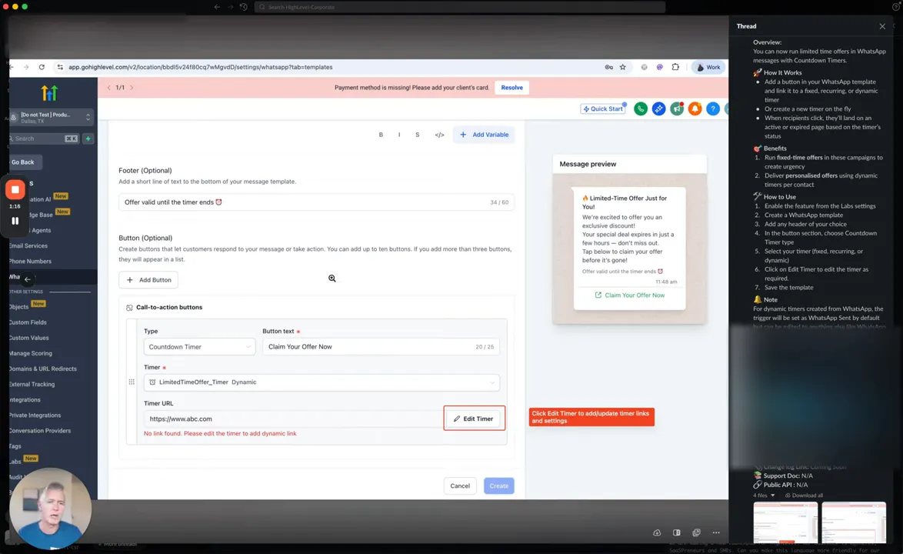Click Add Variable button
The height and width of the screenshot is (554, 903).
[x=484, y=135]
